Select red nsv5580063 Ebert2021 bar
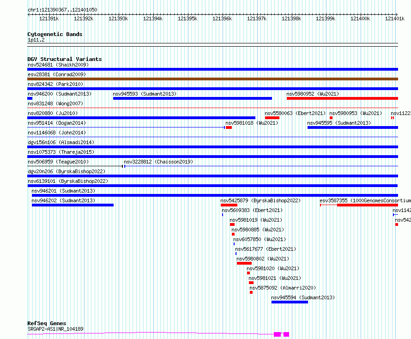The height and width of the screenshot is (339, 411). pyautogui.click(x=272, y=118)
